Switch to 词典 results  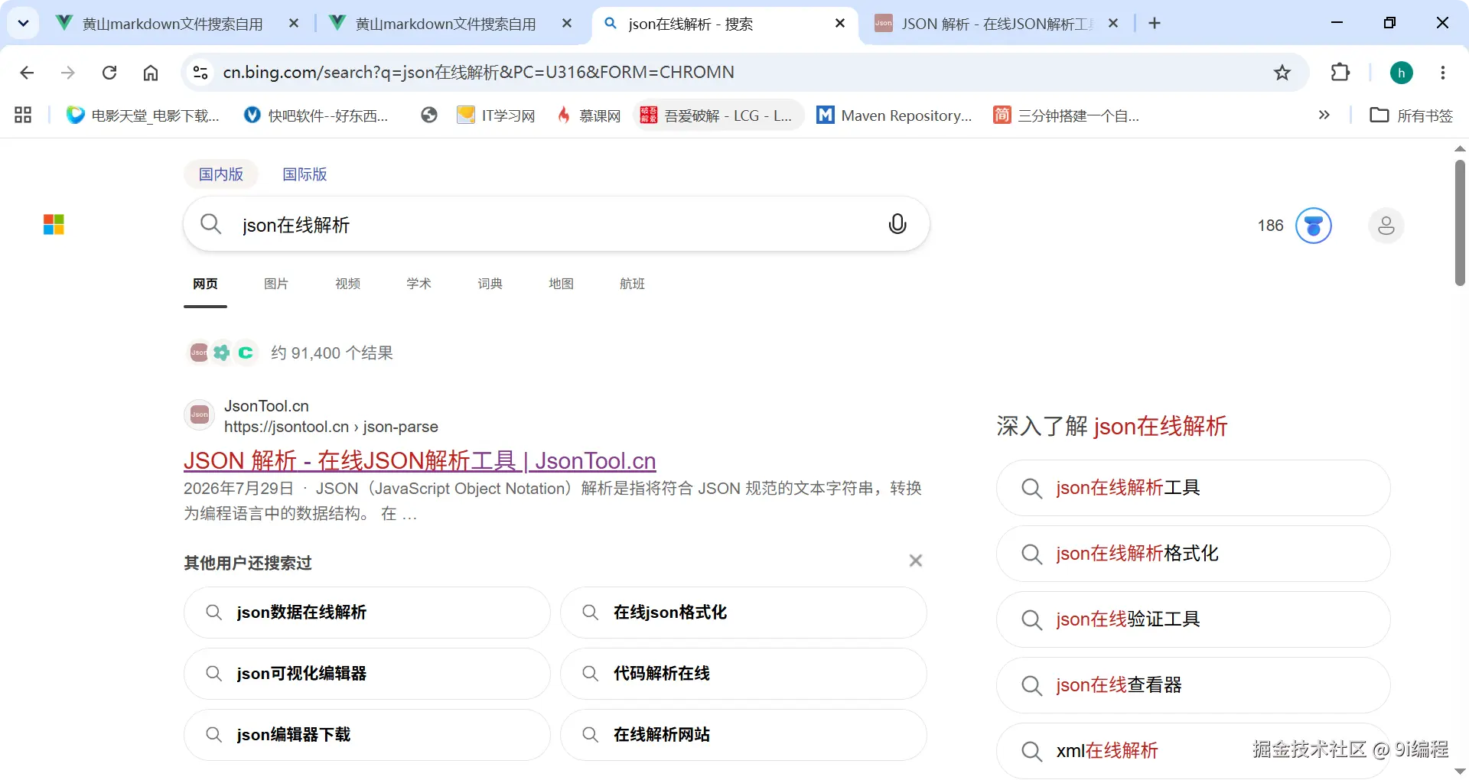490,284
